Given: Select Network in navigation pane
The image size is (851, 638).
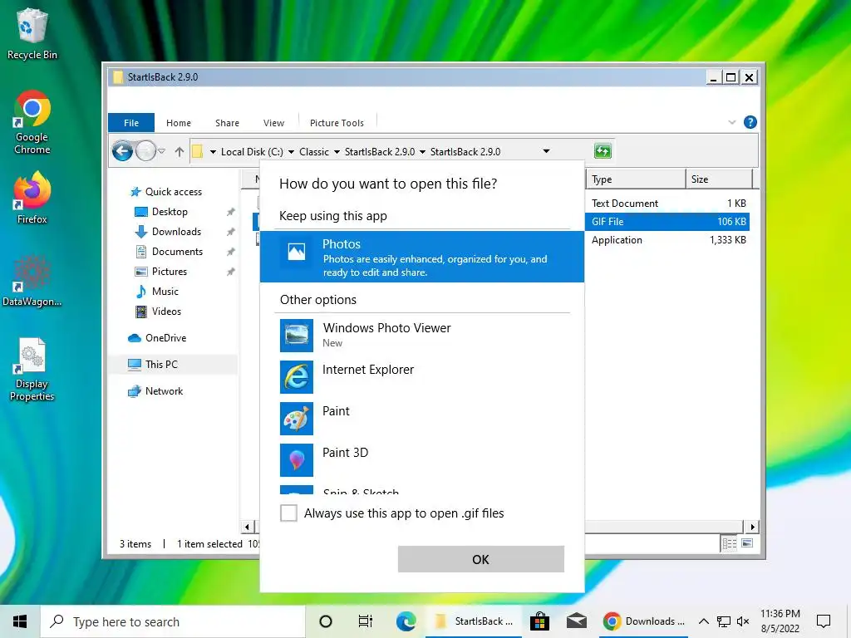Looking at the screenshot, I should pyautogui.click(x=156, y=391).
